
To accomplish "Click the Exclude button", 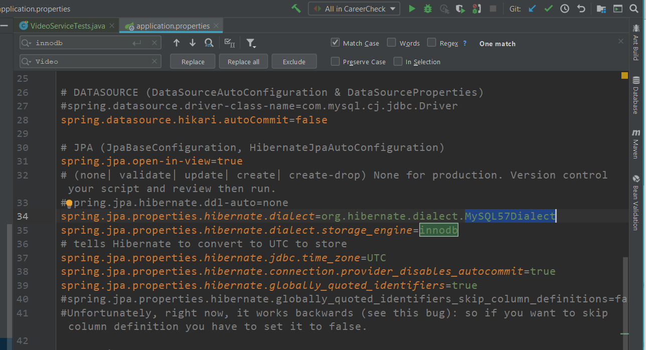I will point(294,61).
